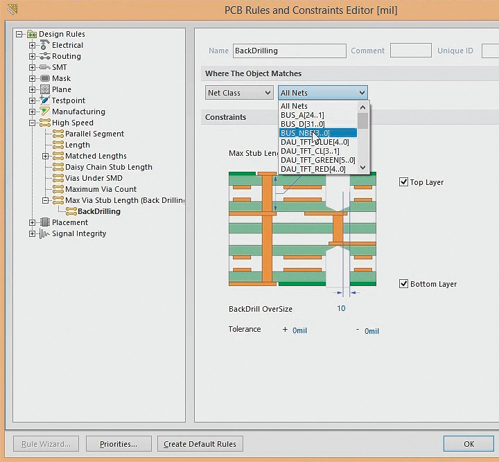The image size is (499, 462).
Task: Expand the Matched Lengths node
Action: pyautogui.click(x=46, y=156)
